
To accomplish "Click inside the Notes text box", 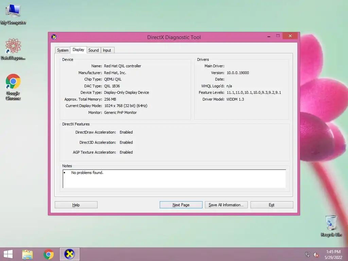I will tap(174, 179).
